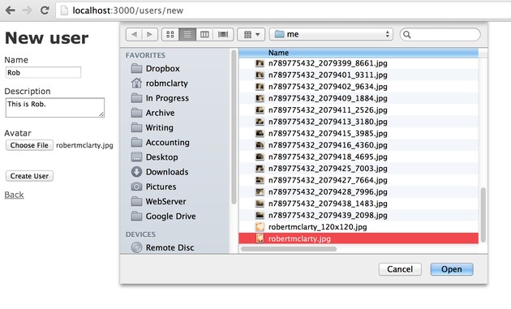
Task: Select file n789775432_2079425_7003.jpg
Action: coord(359,169)
